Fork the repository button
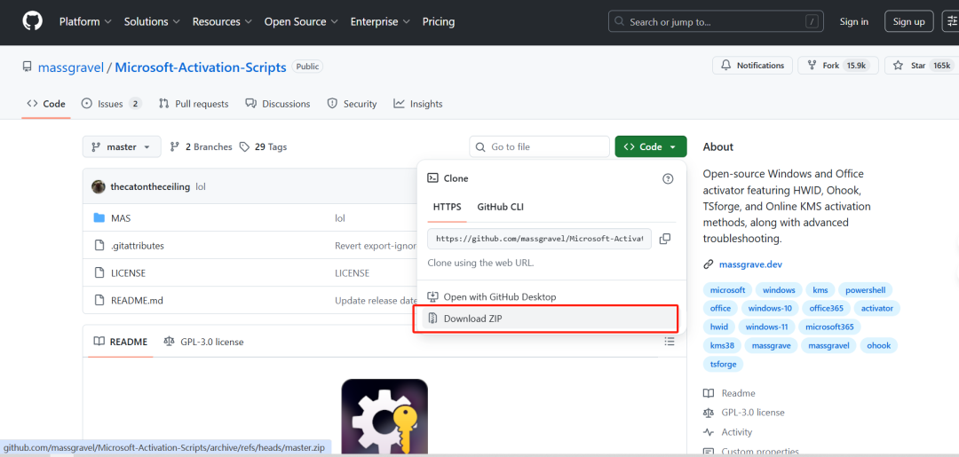959x457 pixels. coord(838,66)
